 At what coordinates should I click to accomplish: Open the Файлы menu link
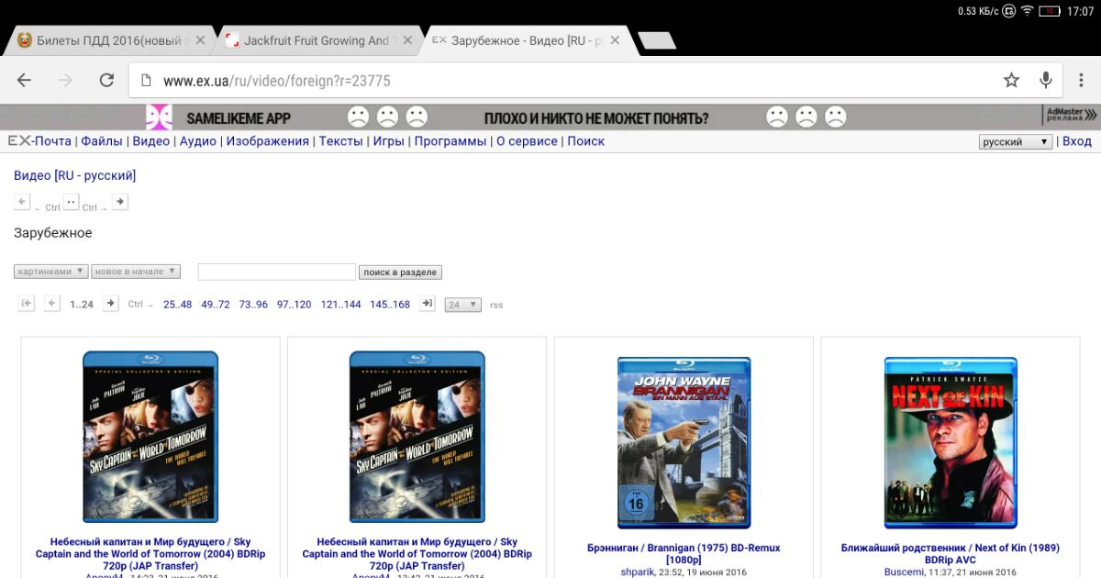point(102,141)
